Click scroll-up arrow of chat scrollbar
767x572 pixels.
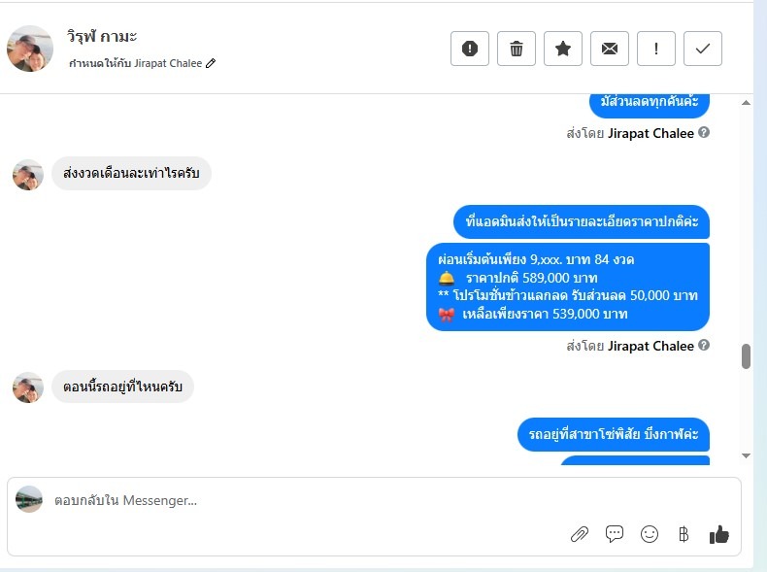(746, 102)
